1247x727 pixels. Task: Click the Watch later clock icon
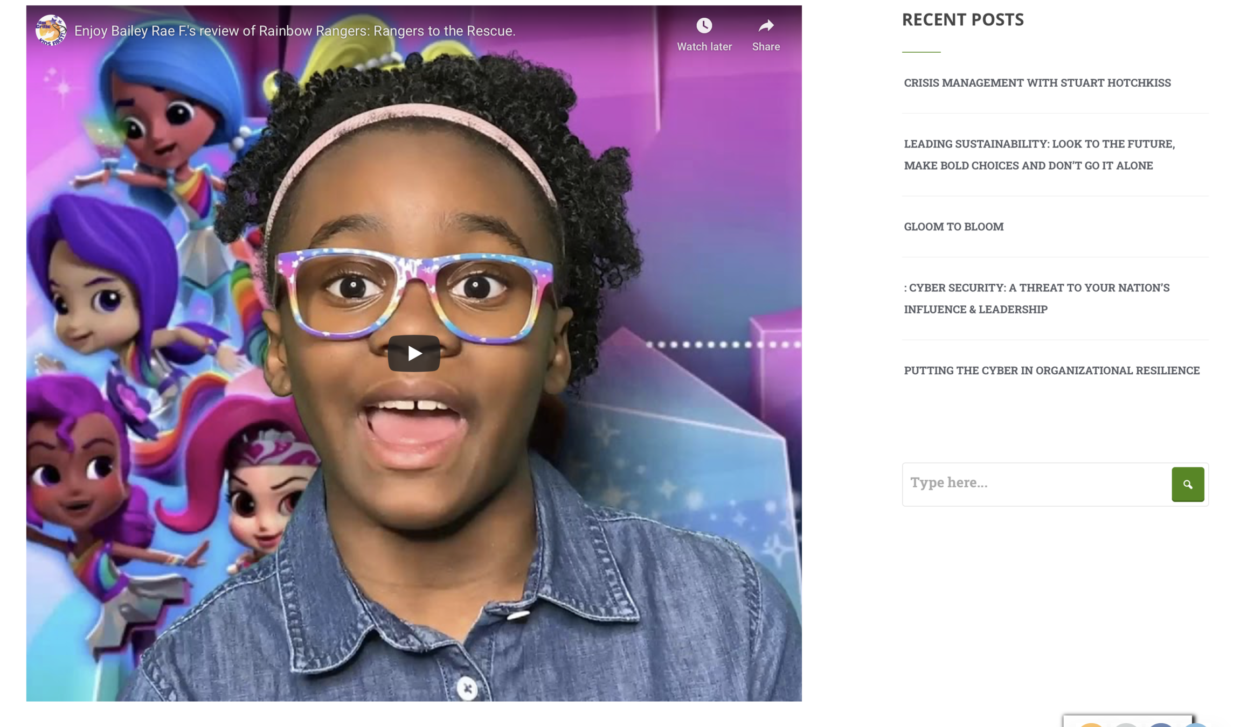point(704,25)
